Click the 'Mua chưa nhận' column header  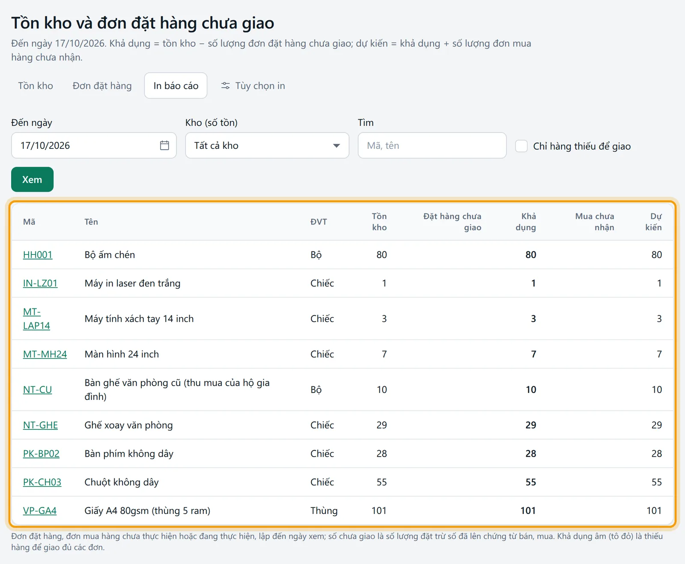594,222
